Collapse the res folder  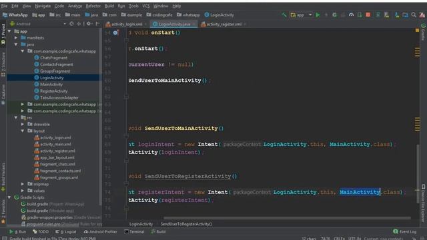(16, 117)
